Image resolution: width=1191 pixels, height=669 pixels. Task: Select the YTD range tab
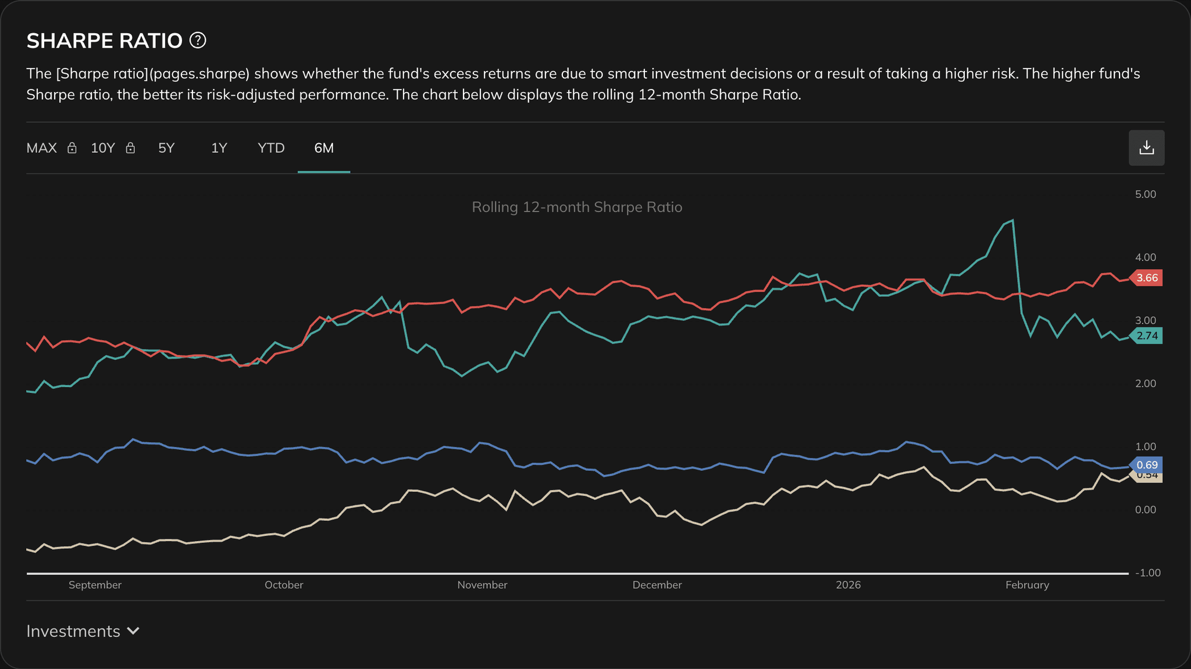[270, 148]
